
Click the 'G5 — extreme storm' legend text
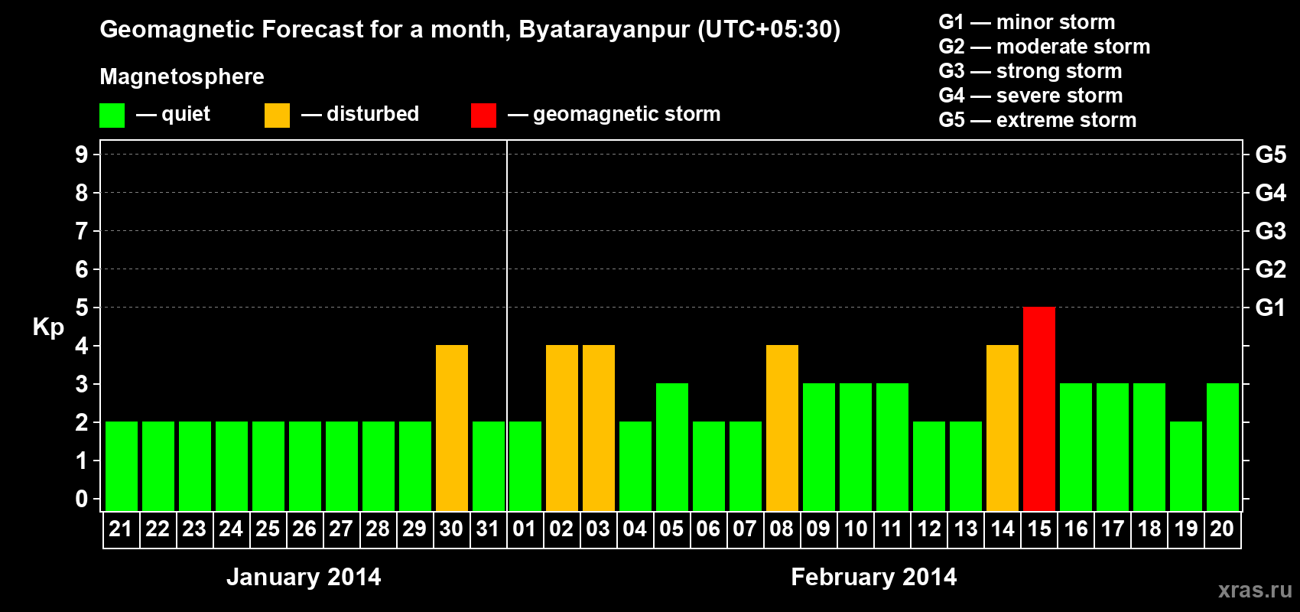click(1038, 120)
